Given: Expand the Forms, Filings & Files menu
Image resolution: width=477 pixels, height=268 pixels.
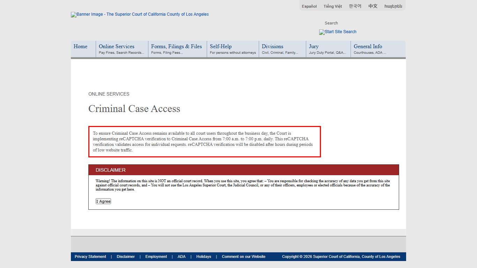Looking at the screenshot, I should click(x=176, y=46).
